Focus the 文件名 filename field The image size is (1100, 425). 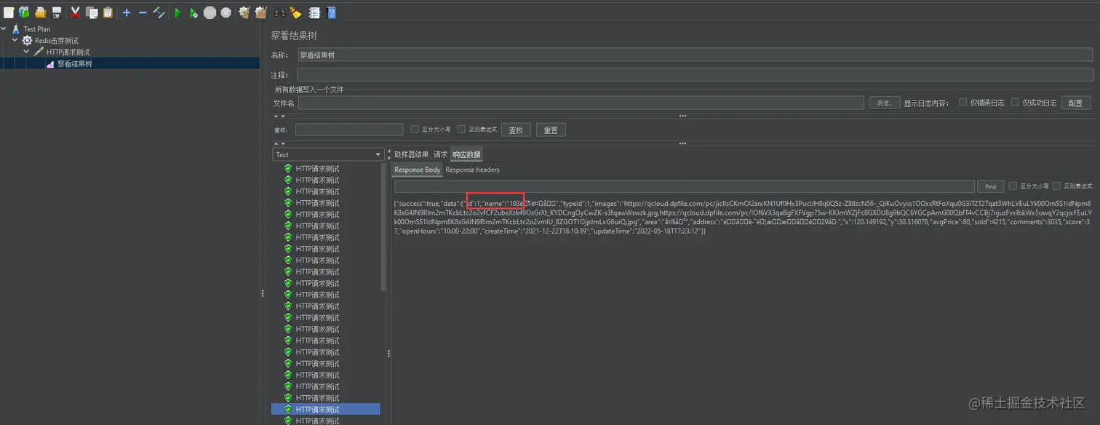click(x=581, y=103)
